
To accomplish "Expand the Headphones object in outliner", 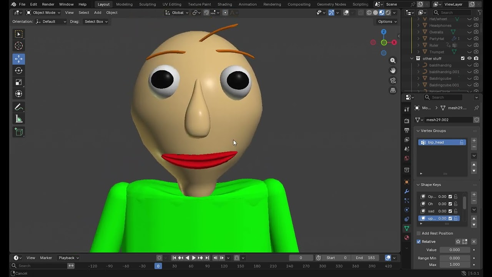I will pyautogui.click(x=419, y=25).
